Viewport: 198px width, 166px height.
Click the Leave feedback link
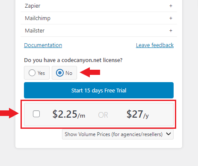(x=155, y=45)
